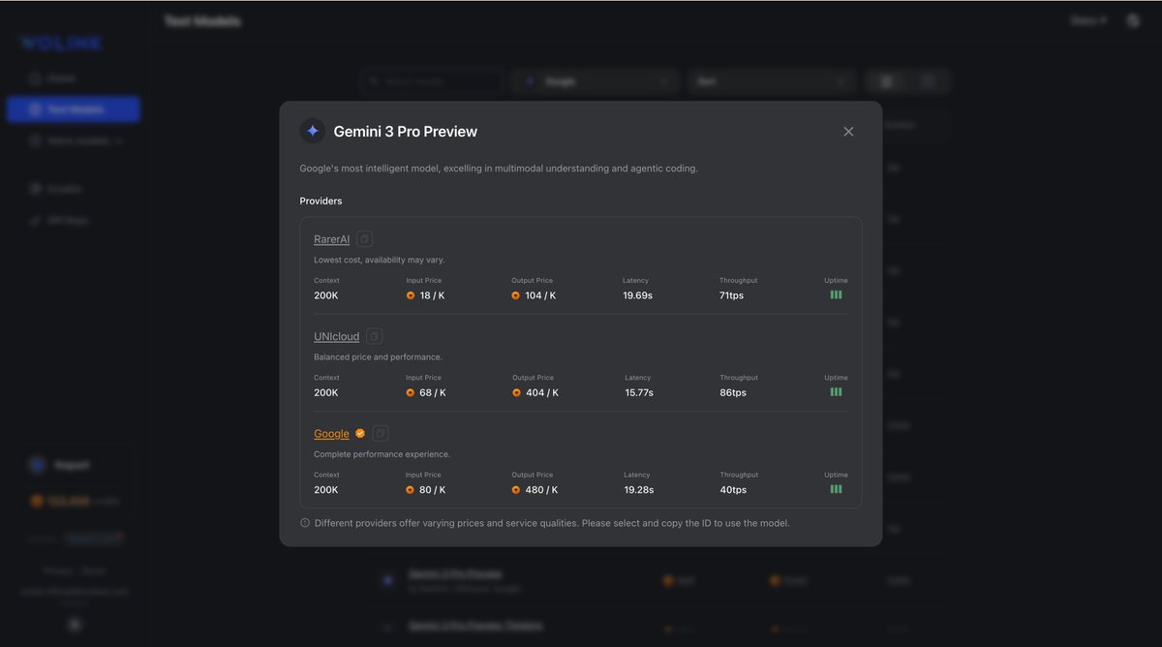The image size is (1162, 647).
Task: Expand the Google provider filter dropdown
Action: [596, 82]
